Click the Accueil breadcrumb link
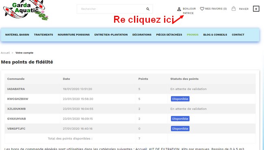The image size is (264, 150). click(x=5, y=53)
